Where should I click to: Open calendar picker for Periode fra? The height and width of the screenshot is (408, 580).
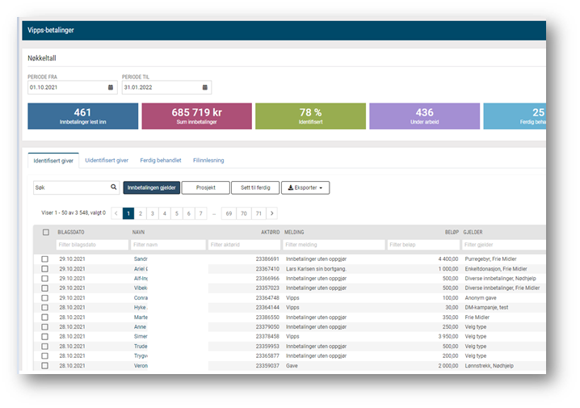pyautogui.click(x=110, y=87)
